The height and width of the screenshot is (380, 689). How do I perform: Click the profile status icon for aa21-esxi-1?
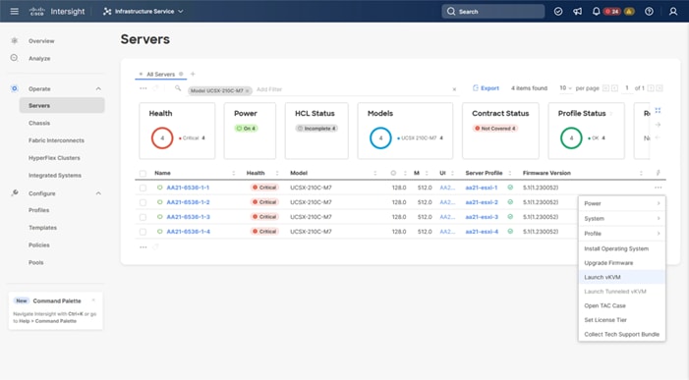(x=510, y=188)
